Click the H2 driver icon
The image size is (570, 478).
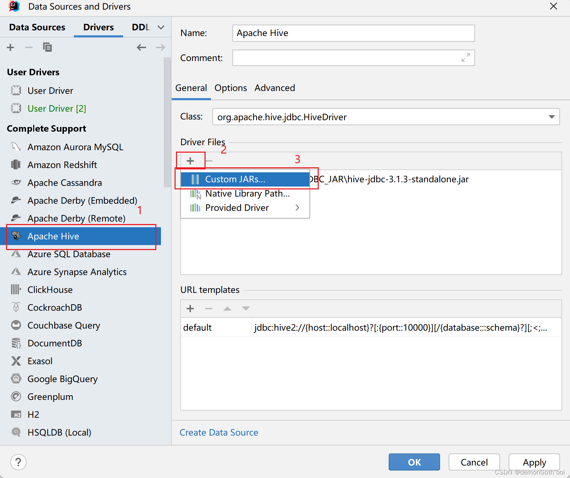tap(16, 415)
